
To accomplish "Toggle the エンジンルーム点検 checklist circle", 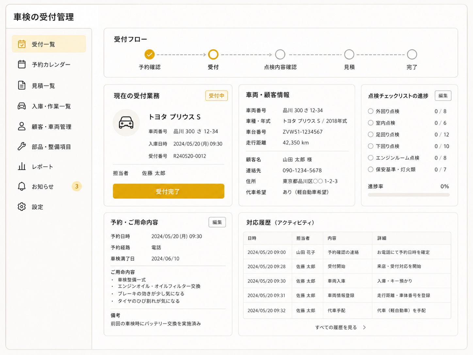I will click(x=370, y=158).
